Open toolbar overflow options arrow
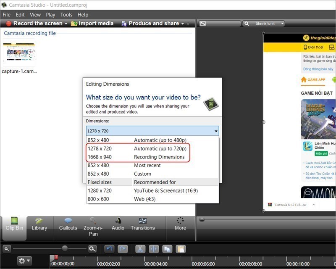336x269 pixels. [188, 24]
